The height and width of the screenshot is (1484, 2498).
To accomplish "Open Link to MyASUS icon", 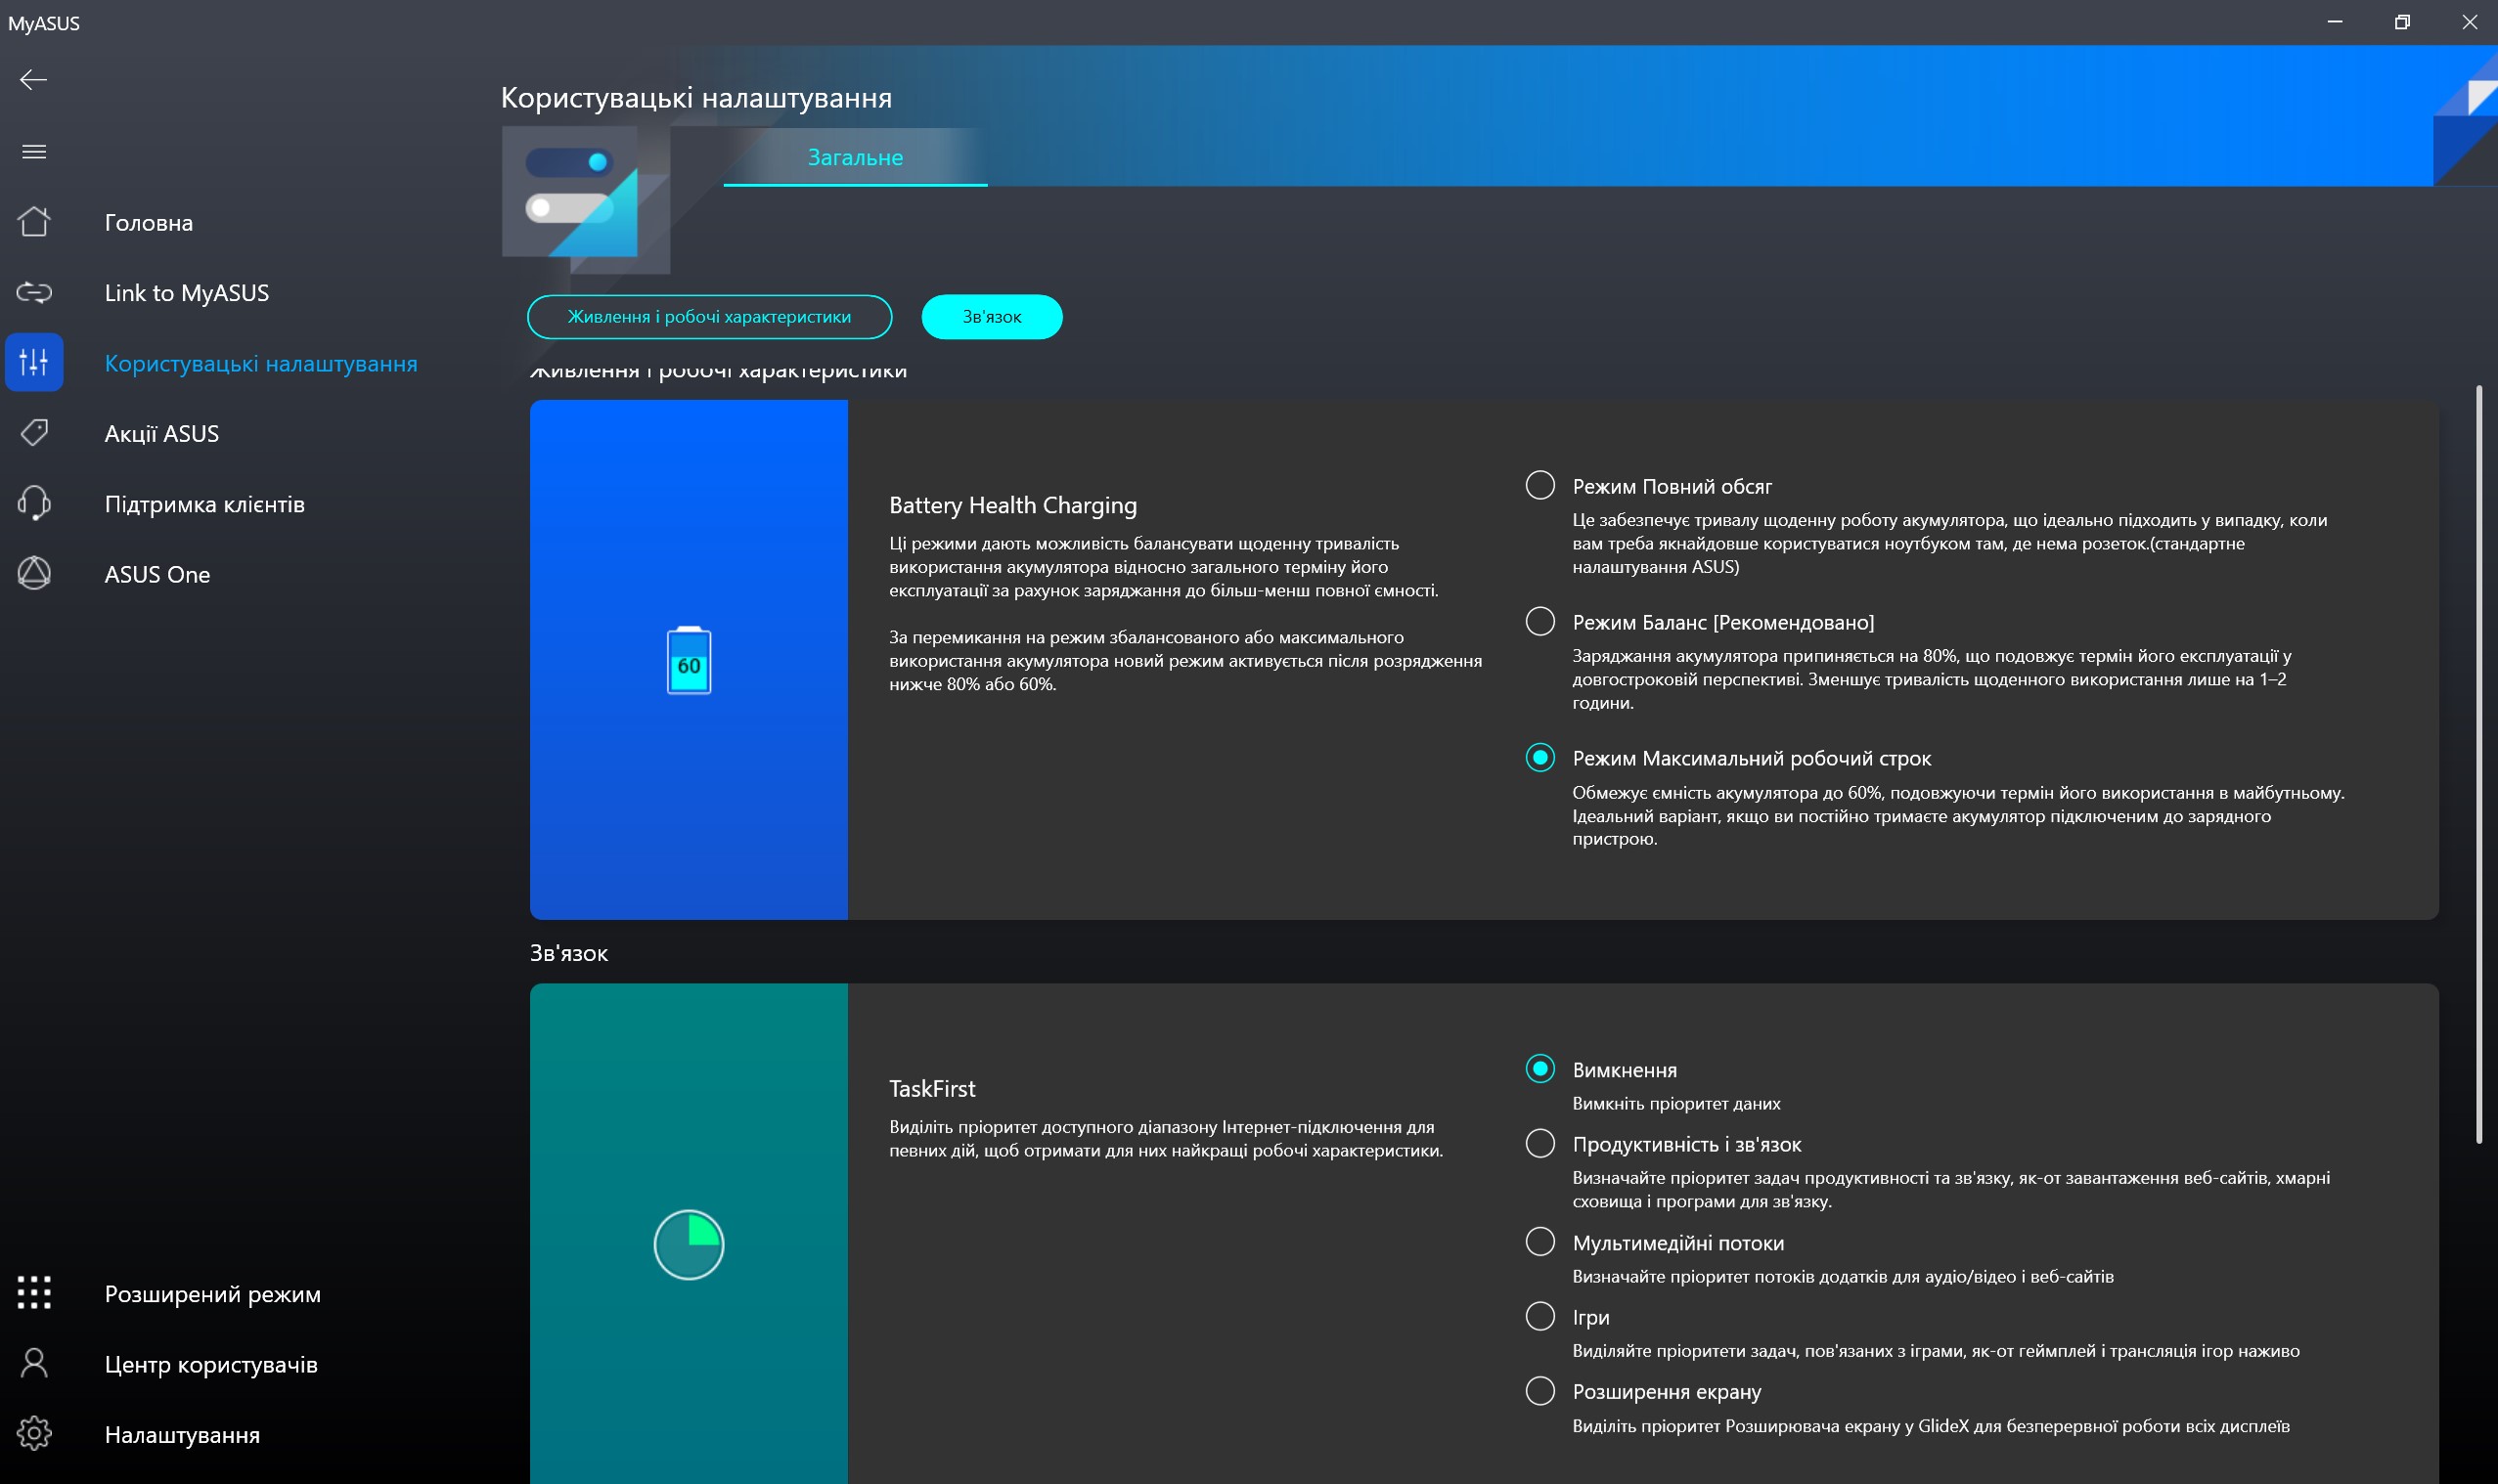I will click(34, 292).
